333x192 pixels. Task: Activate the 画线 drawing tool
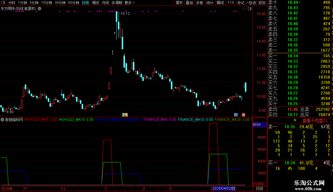220,3
